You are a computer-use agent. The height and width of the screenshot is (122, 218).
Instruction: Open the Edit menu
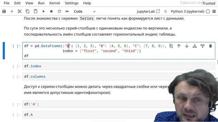click(x=17, y=3)
